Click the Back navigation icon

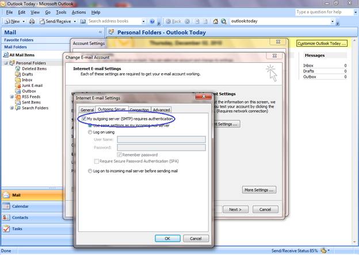(x=168, y=21)
